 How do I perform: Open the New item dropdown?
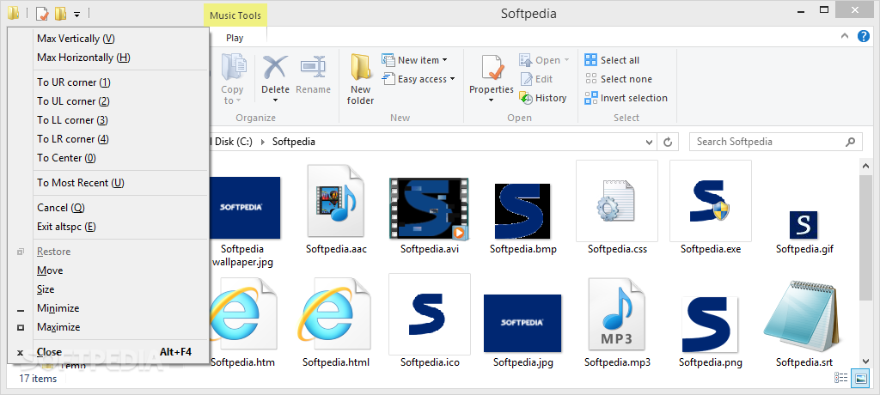pyautogui.click(x=415, y=60)
